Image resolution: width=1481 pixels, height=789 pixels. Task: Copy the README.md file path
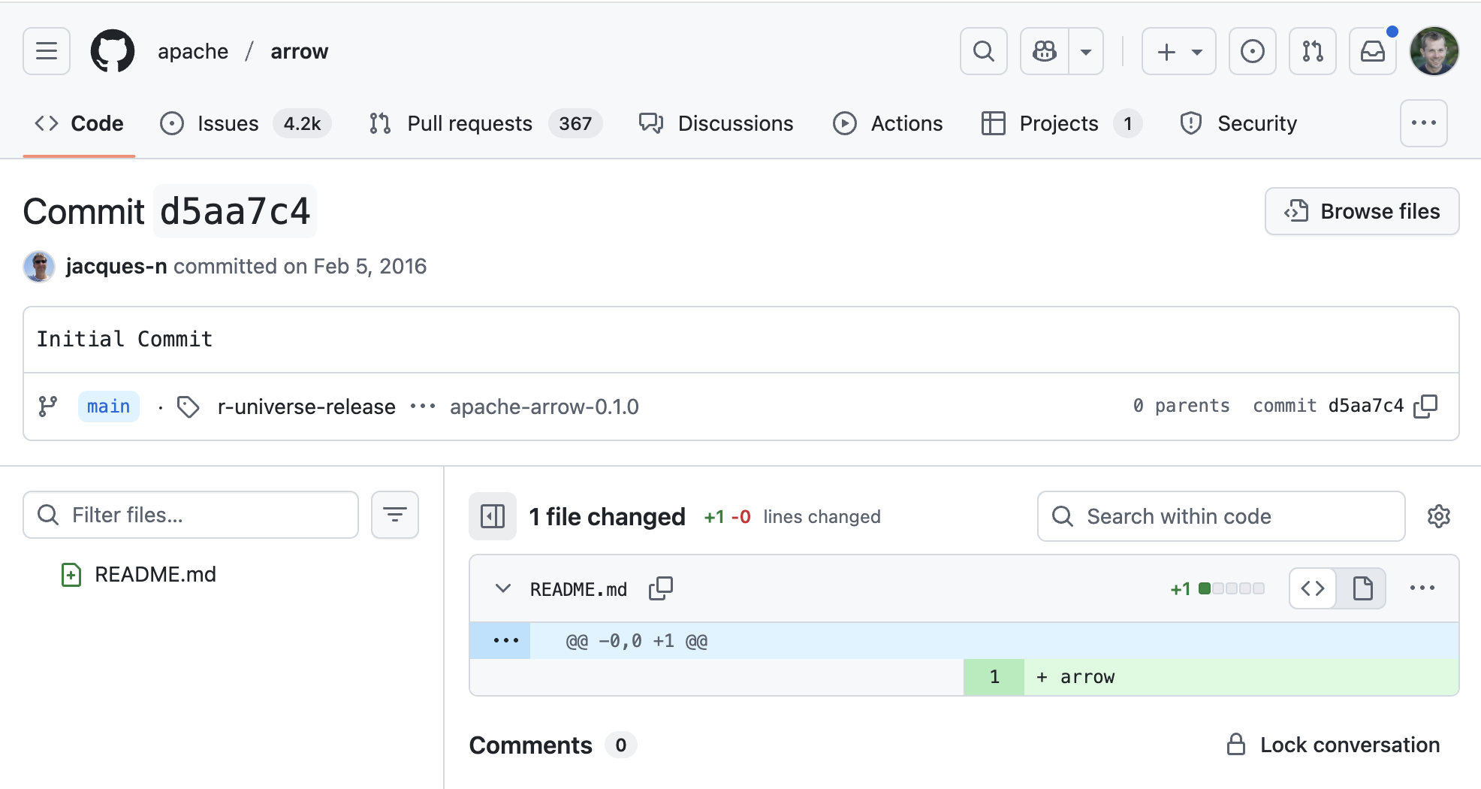[660, 588]
